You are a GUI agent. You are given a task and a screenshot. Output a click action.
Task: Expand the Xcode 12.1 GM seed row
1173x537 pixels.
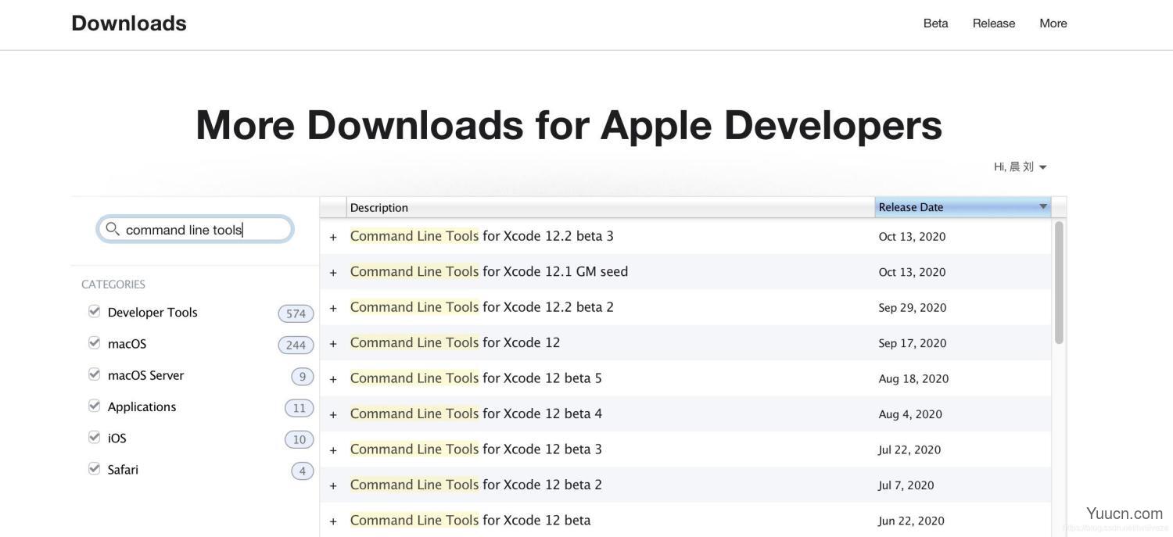[x=333, y=272]
